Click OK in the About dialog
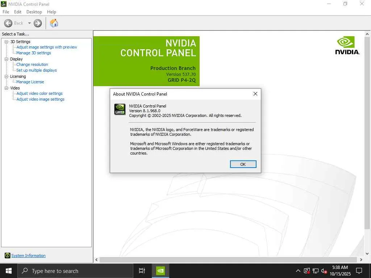Viewport: 371px width, 278px height. tap(243, 164)
